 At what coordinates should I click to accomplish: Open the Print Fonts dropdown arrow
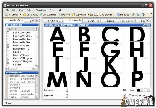21,15
